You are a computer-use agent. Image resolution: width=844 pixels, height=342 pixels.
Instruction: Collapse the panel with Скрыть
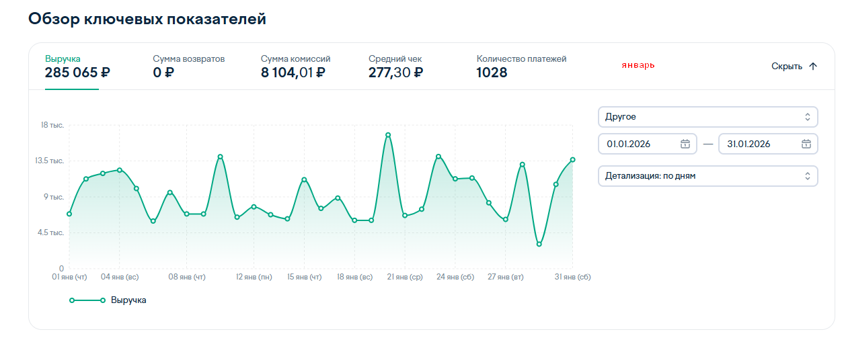[x=794, y=67]
